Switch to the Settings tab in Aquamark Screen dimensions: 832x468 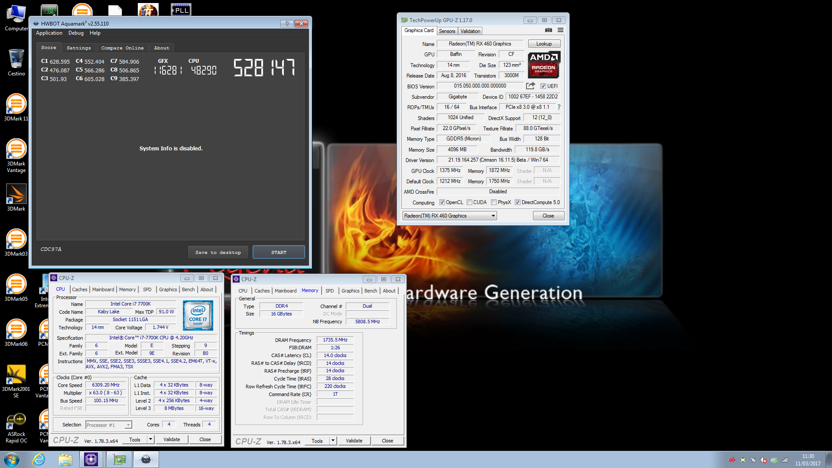coord(79,48)
